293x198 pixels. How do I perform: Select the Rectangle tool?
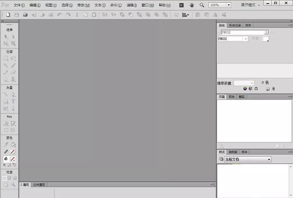click(6, 102)
